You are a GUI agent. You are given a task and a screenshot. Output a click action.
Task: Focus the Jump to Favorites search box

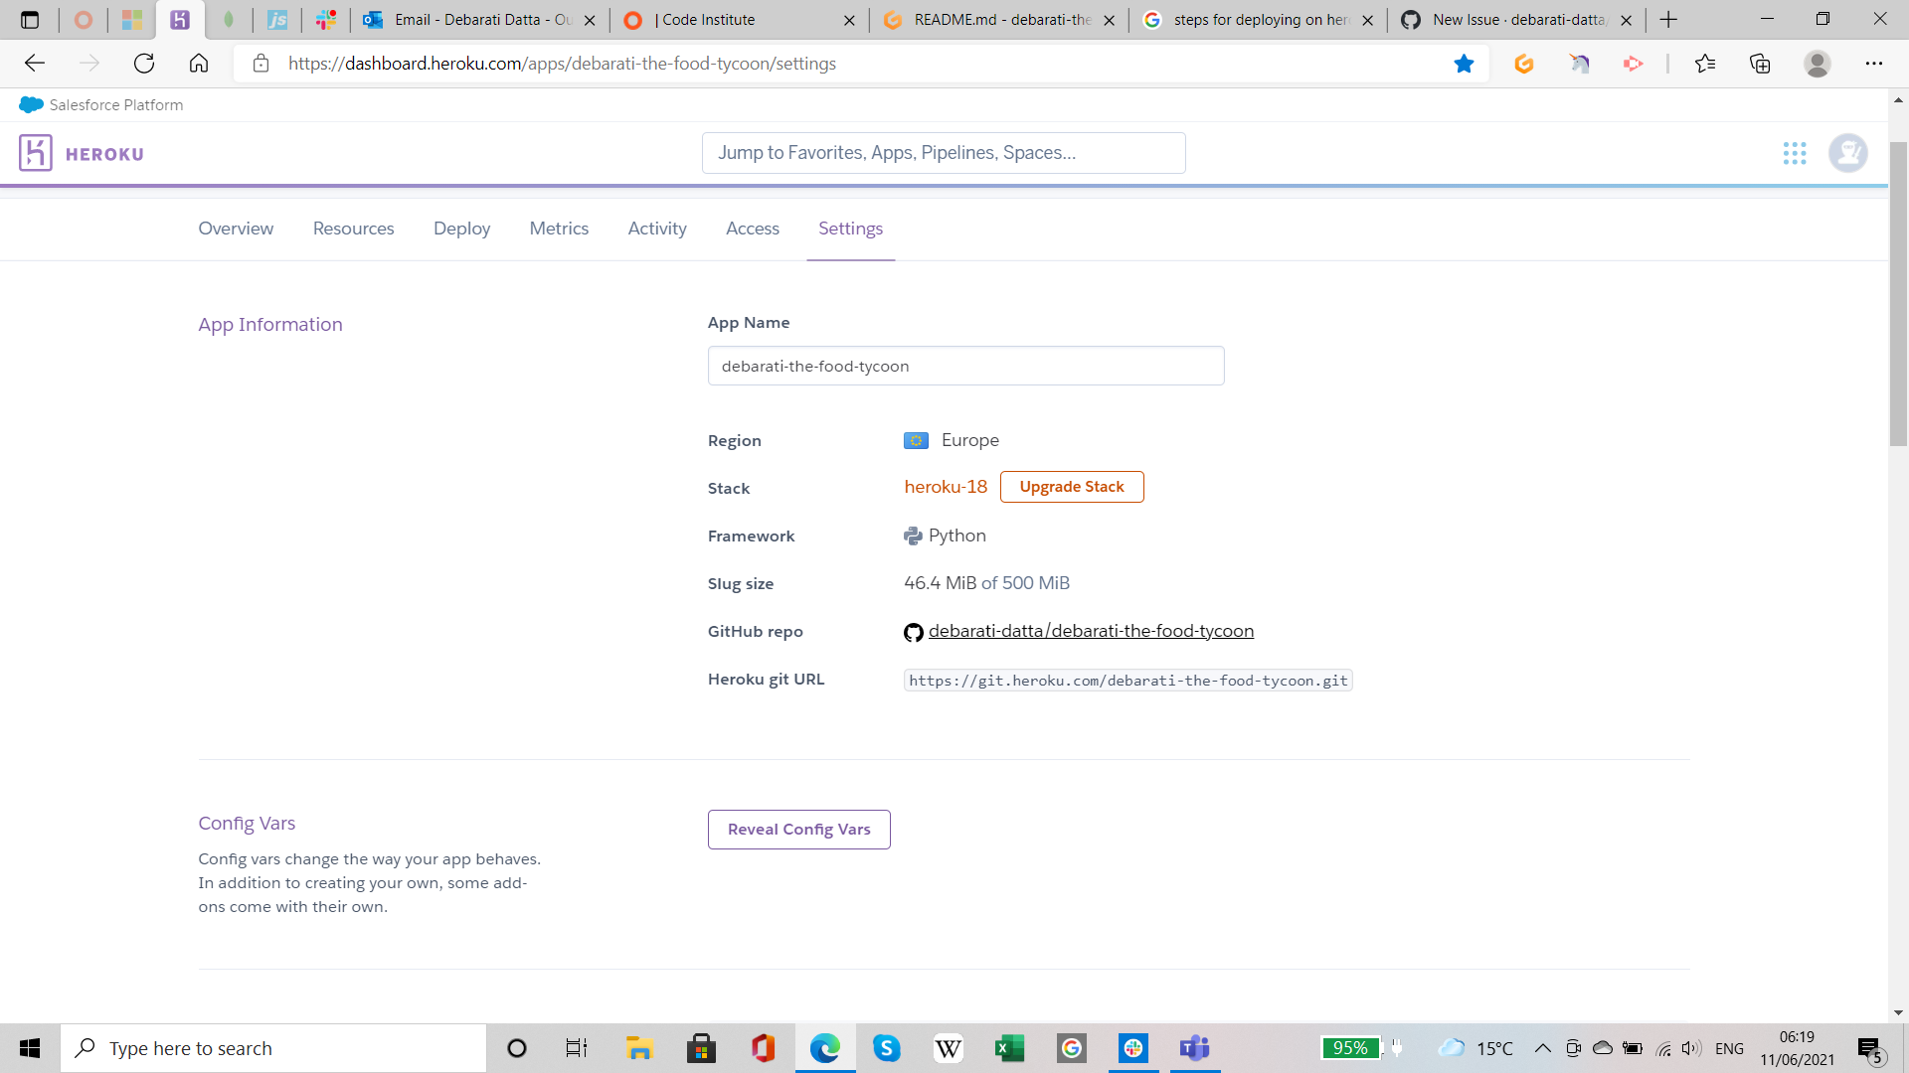(943, 153)
